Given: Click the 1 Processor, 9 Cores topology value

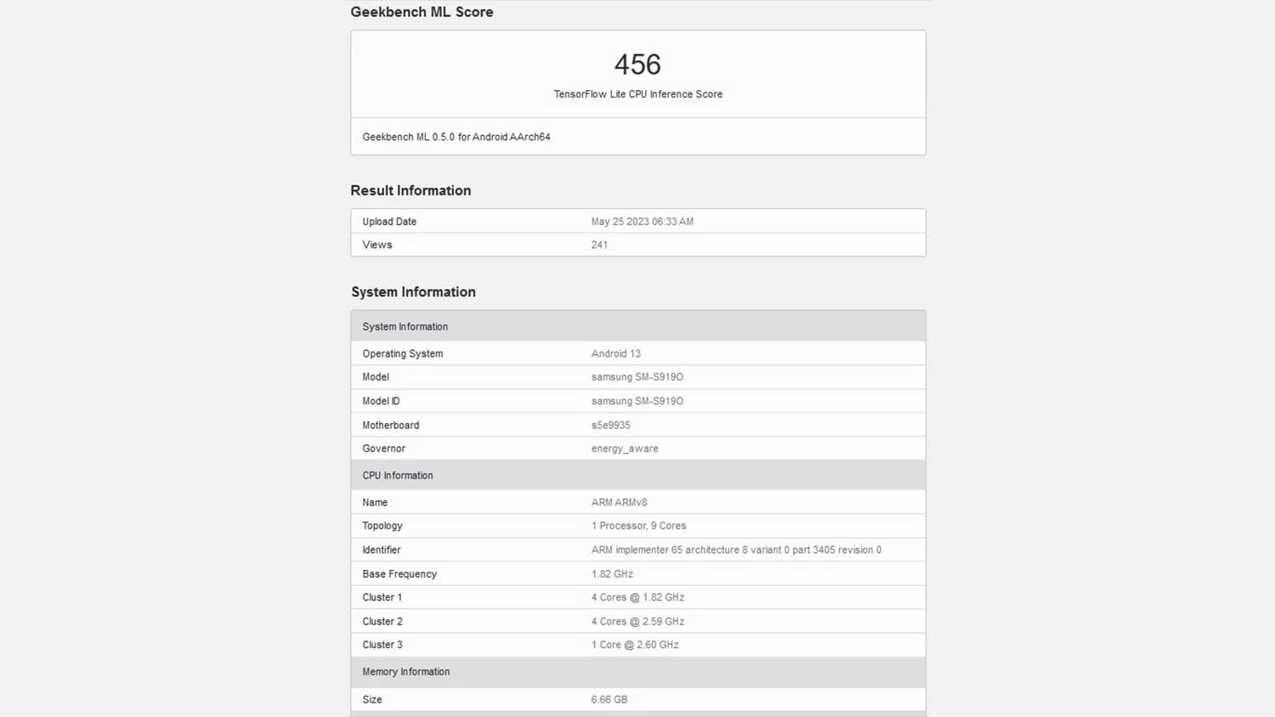Looking at the screenshot, I should (638, 526).
